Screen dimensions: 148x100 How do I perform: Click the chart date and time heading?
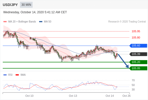35,12
